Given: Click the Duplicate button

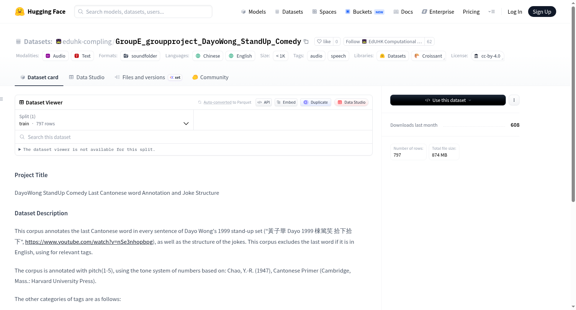Looking at the screenshot, I should pos(315,102).
